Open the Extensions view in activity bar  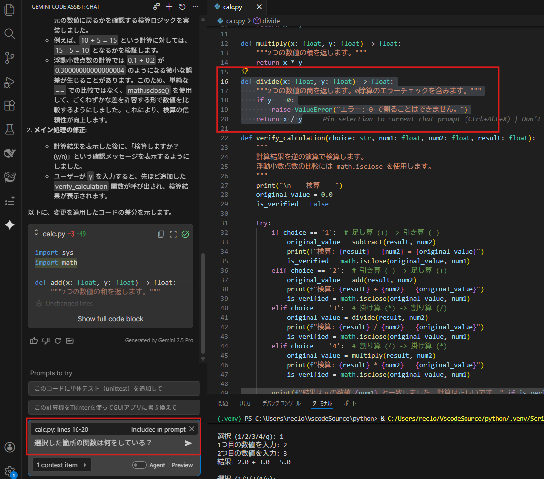coord(9,106)
